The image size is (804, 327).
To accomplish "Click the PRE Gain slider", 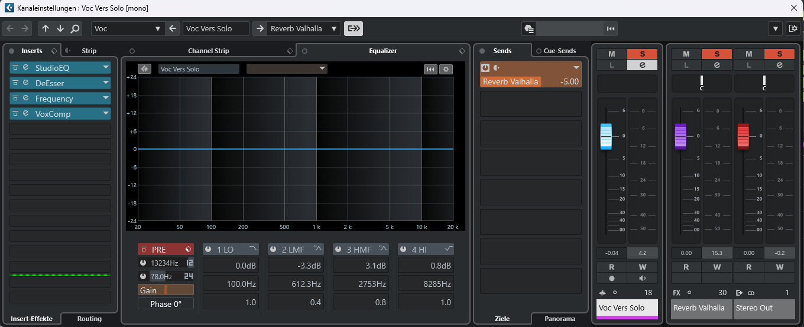I will coord(166,290).
